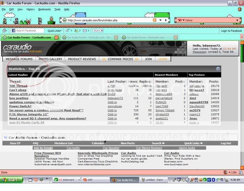
Task: Click the New Posts link
Action: point(127,143)
